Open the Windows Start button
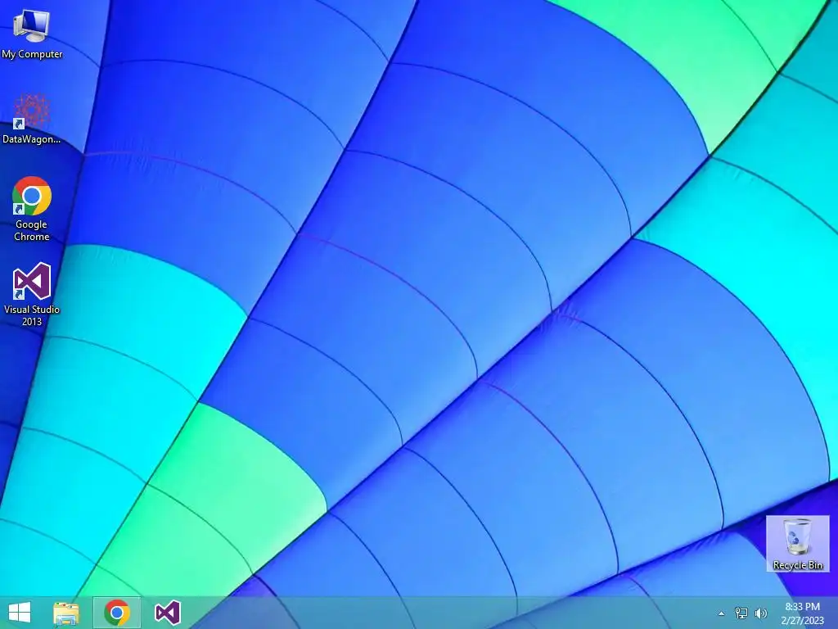838x629 pixels. (x=20, y=613)
